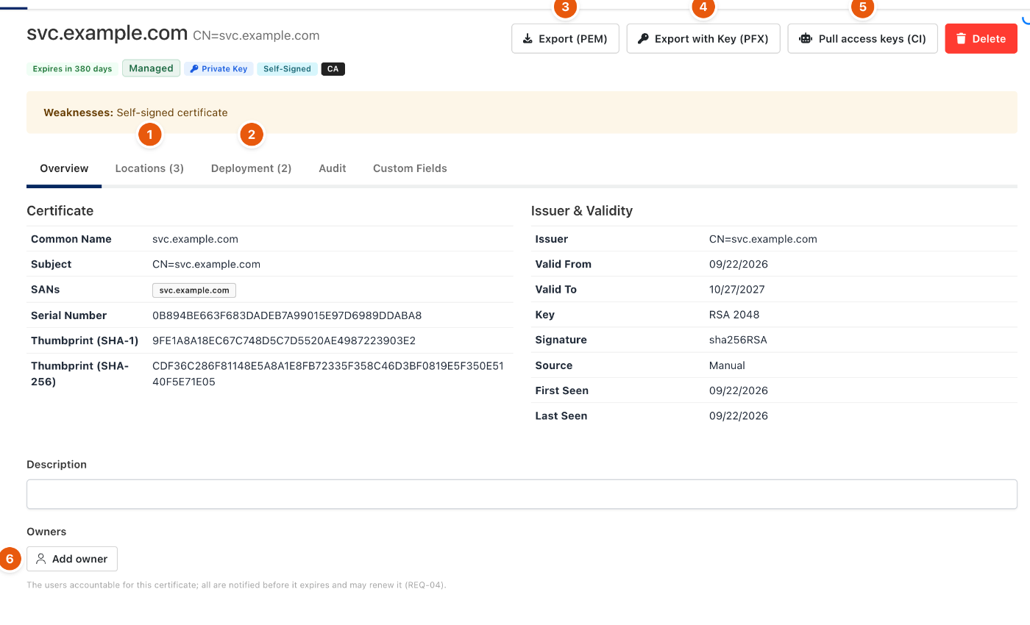Image resolution: width=1030 pixels, height=625 pixels.
Task: Click the Last Seen date value
Action: 739,415
